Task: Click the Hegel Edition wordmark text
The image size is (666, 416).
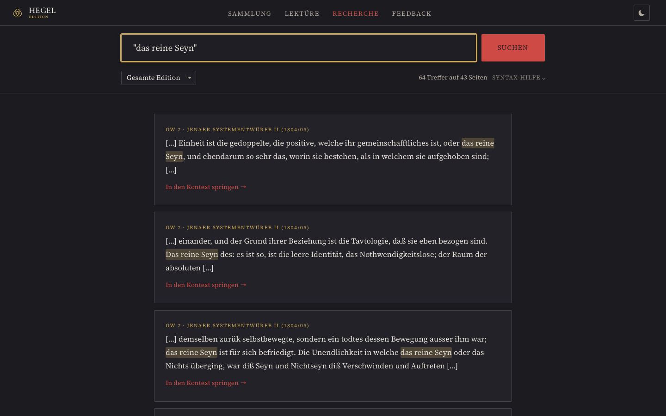Action: (42, 13)
